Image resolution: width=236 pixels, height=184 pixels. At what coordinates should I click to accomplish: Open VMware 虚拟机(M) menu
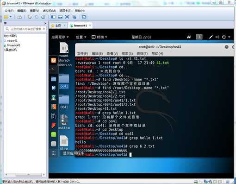49,11
